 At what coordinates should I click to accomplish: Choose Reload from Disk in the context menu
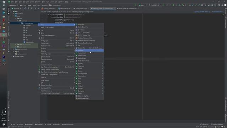pos(56,85)
